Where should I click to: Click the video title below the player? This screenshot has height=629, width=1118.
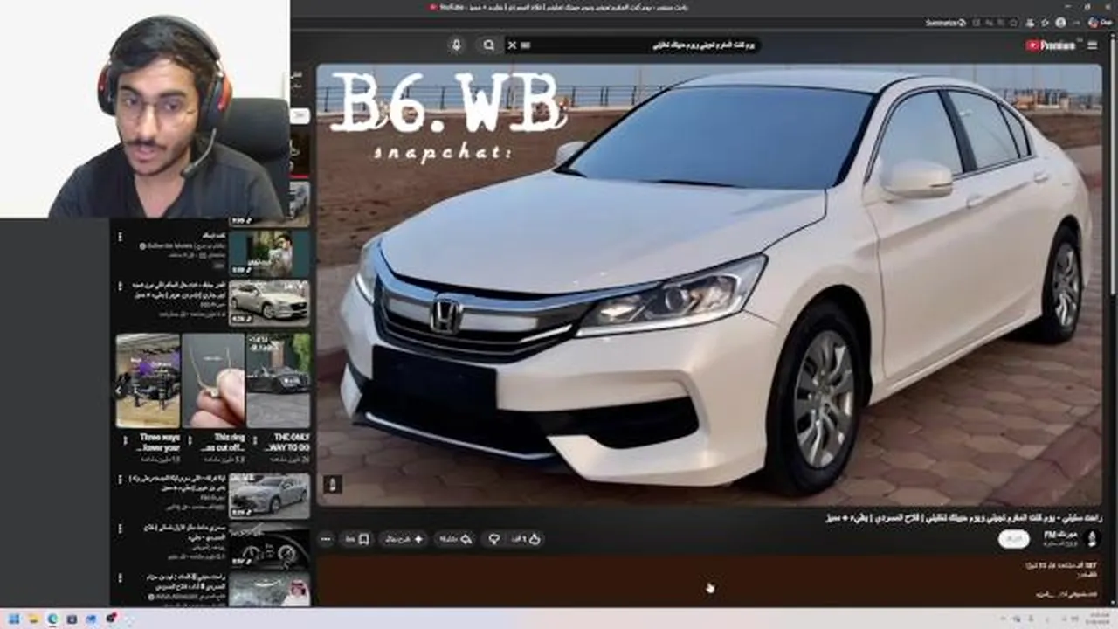(x=964, y=518)
